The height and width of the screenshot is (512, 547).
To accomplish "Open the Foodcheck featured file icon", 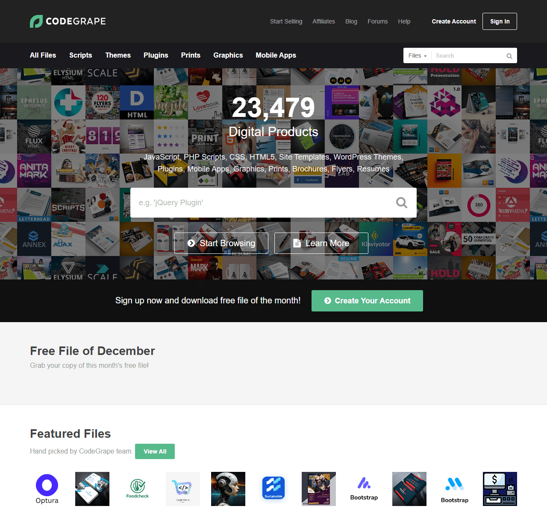I will pos(138,489).
